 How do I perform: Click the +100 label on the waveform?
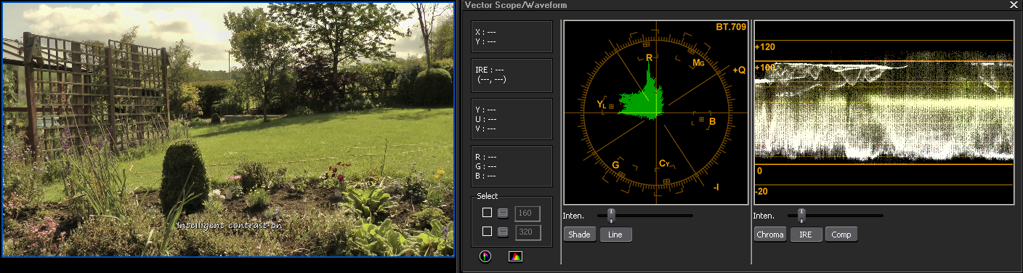(766, 68)
